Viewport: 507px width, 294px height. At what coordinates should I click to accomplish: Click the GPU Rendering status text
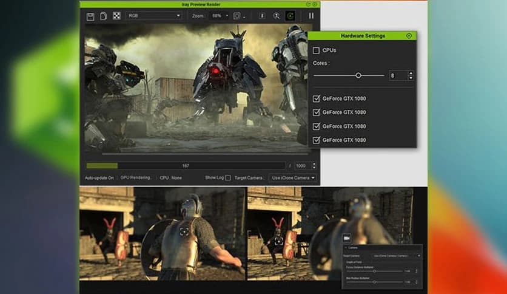[135, 178]
